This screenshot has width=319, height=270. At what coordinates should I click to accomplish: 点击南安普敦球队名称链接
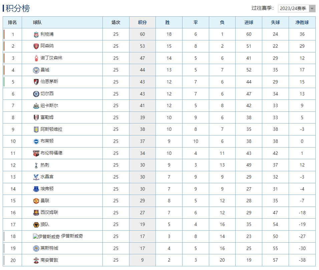pyautogui.click(x=48, y=260)
